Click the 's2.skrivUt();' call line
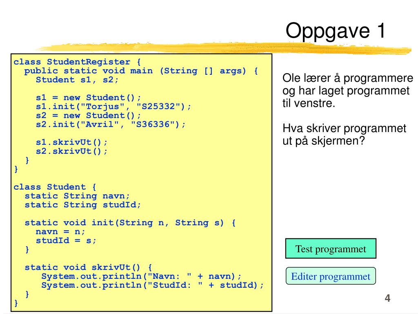 coord(71,151)
